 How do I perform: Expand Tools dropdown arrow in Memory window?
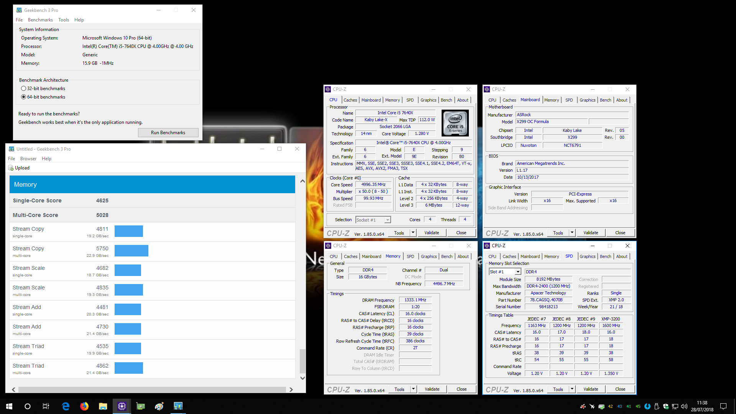coord(413,389)
